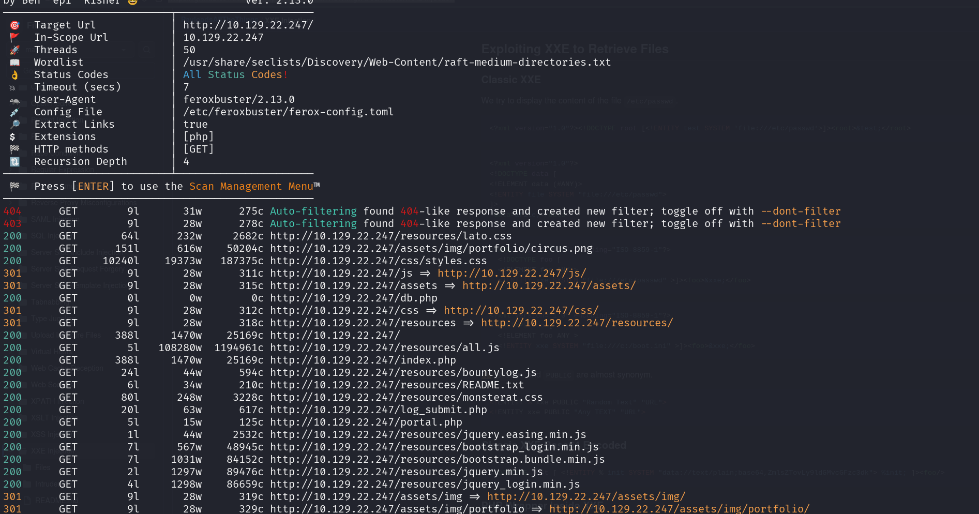
Task: Click the portal.php result link
Action: 366,422
